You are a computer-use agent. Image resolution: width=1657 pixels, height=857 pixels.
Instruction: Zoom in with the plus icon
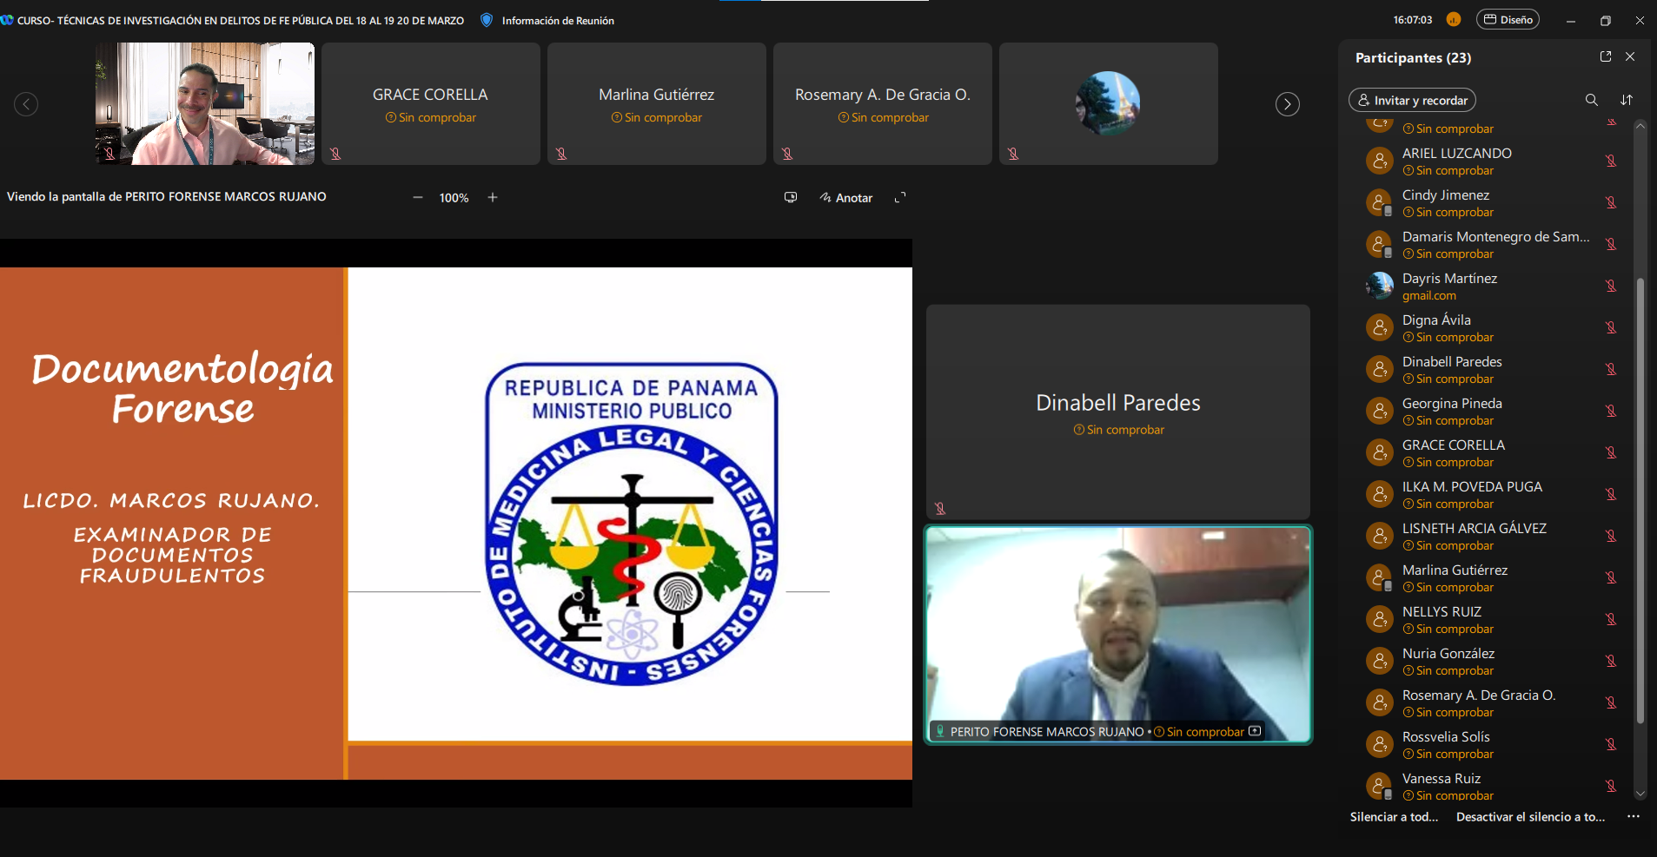pos(493,198)
